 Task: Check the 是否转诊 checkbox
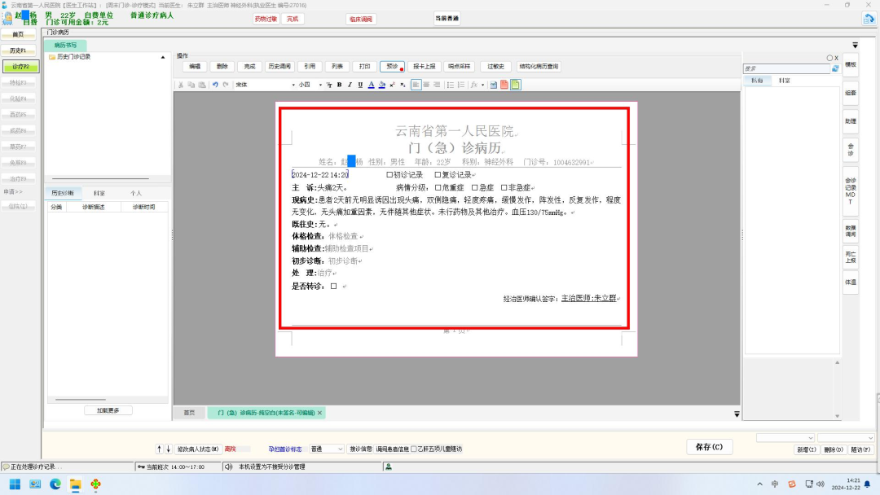click(x=333, y=286)
